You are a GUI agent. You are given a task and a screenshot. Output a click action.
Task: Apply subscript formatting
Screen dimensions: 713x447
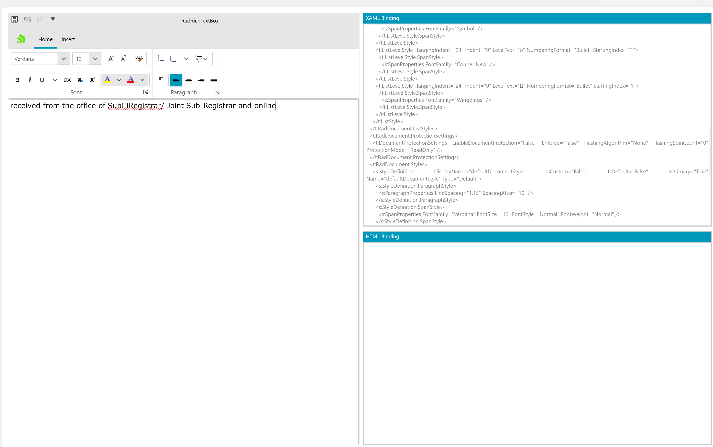(80, 80)
